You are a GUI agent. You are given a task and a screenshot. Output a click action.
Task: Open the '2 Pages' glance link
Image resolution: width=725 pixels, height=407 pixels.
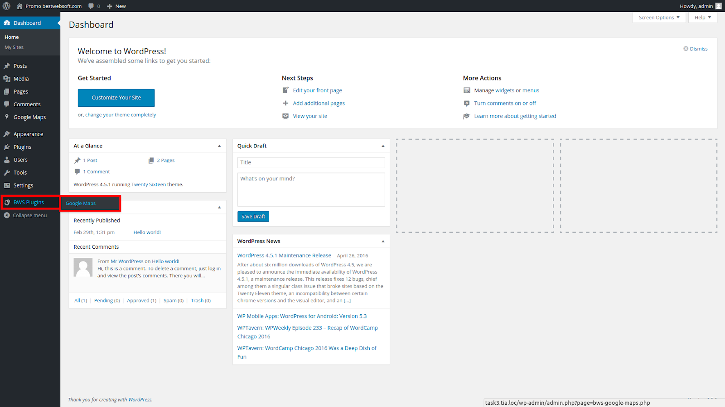coord(166,161)
